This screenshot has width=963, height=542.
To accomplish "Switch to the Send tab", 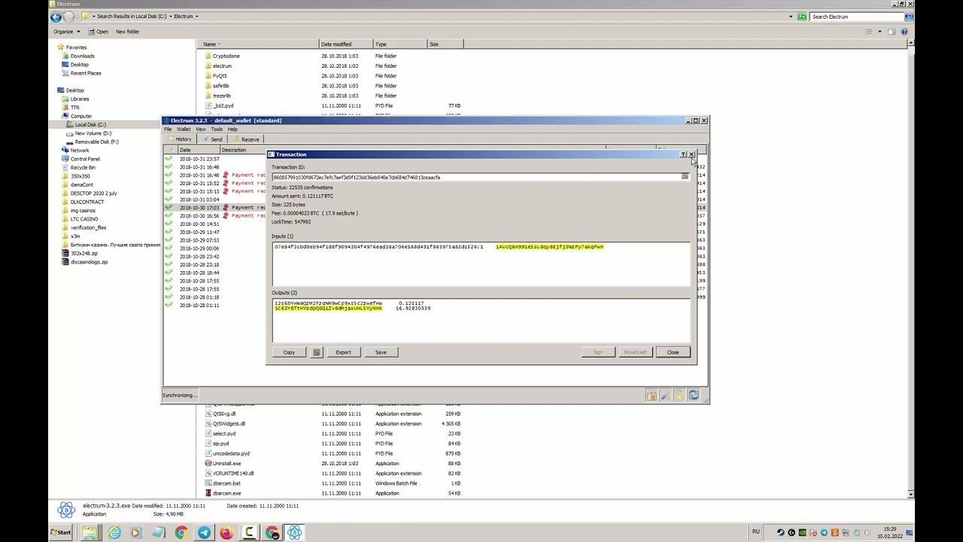I will [212, 139].
